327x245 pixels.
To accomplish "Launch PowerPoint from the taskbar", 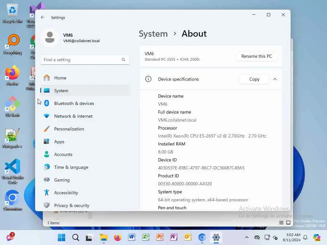I will (160, 237).
